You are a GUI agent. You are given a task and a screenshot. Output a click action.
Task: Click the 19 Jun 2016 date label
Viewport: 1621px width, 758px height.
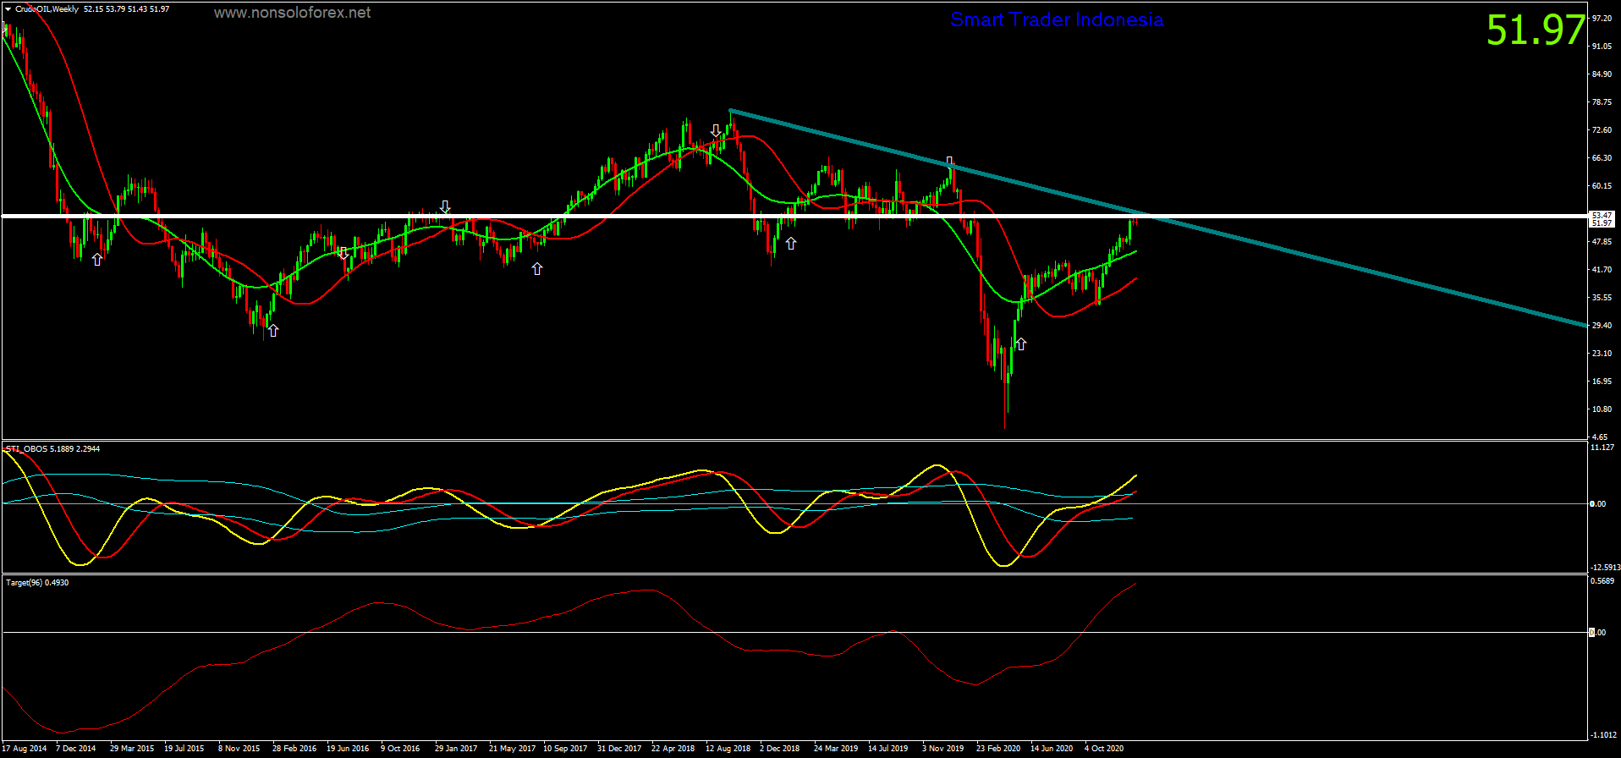pos(348,749)
